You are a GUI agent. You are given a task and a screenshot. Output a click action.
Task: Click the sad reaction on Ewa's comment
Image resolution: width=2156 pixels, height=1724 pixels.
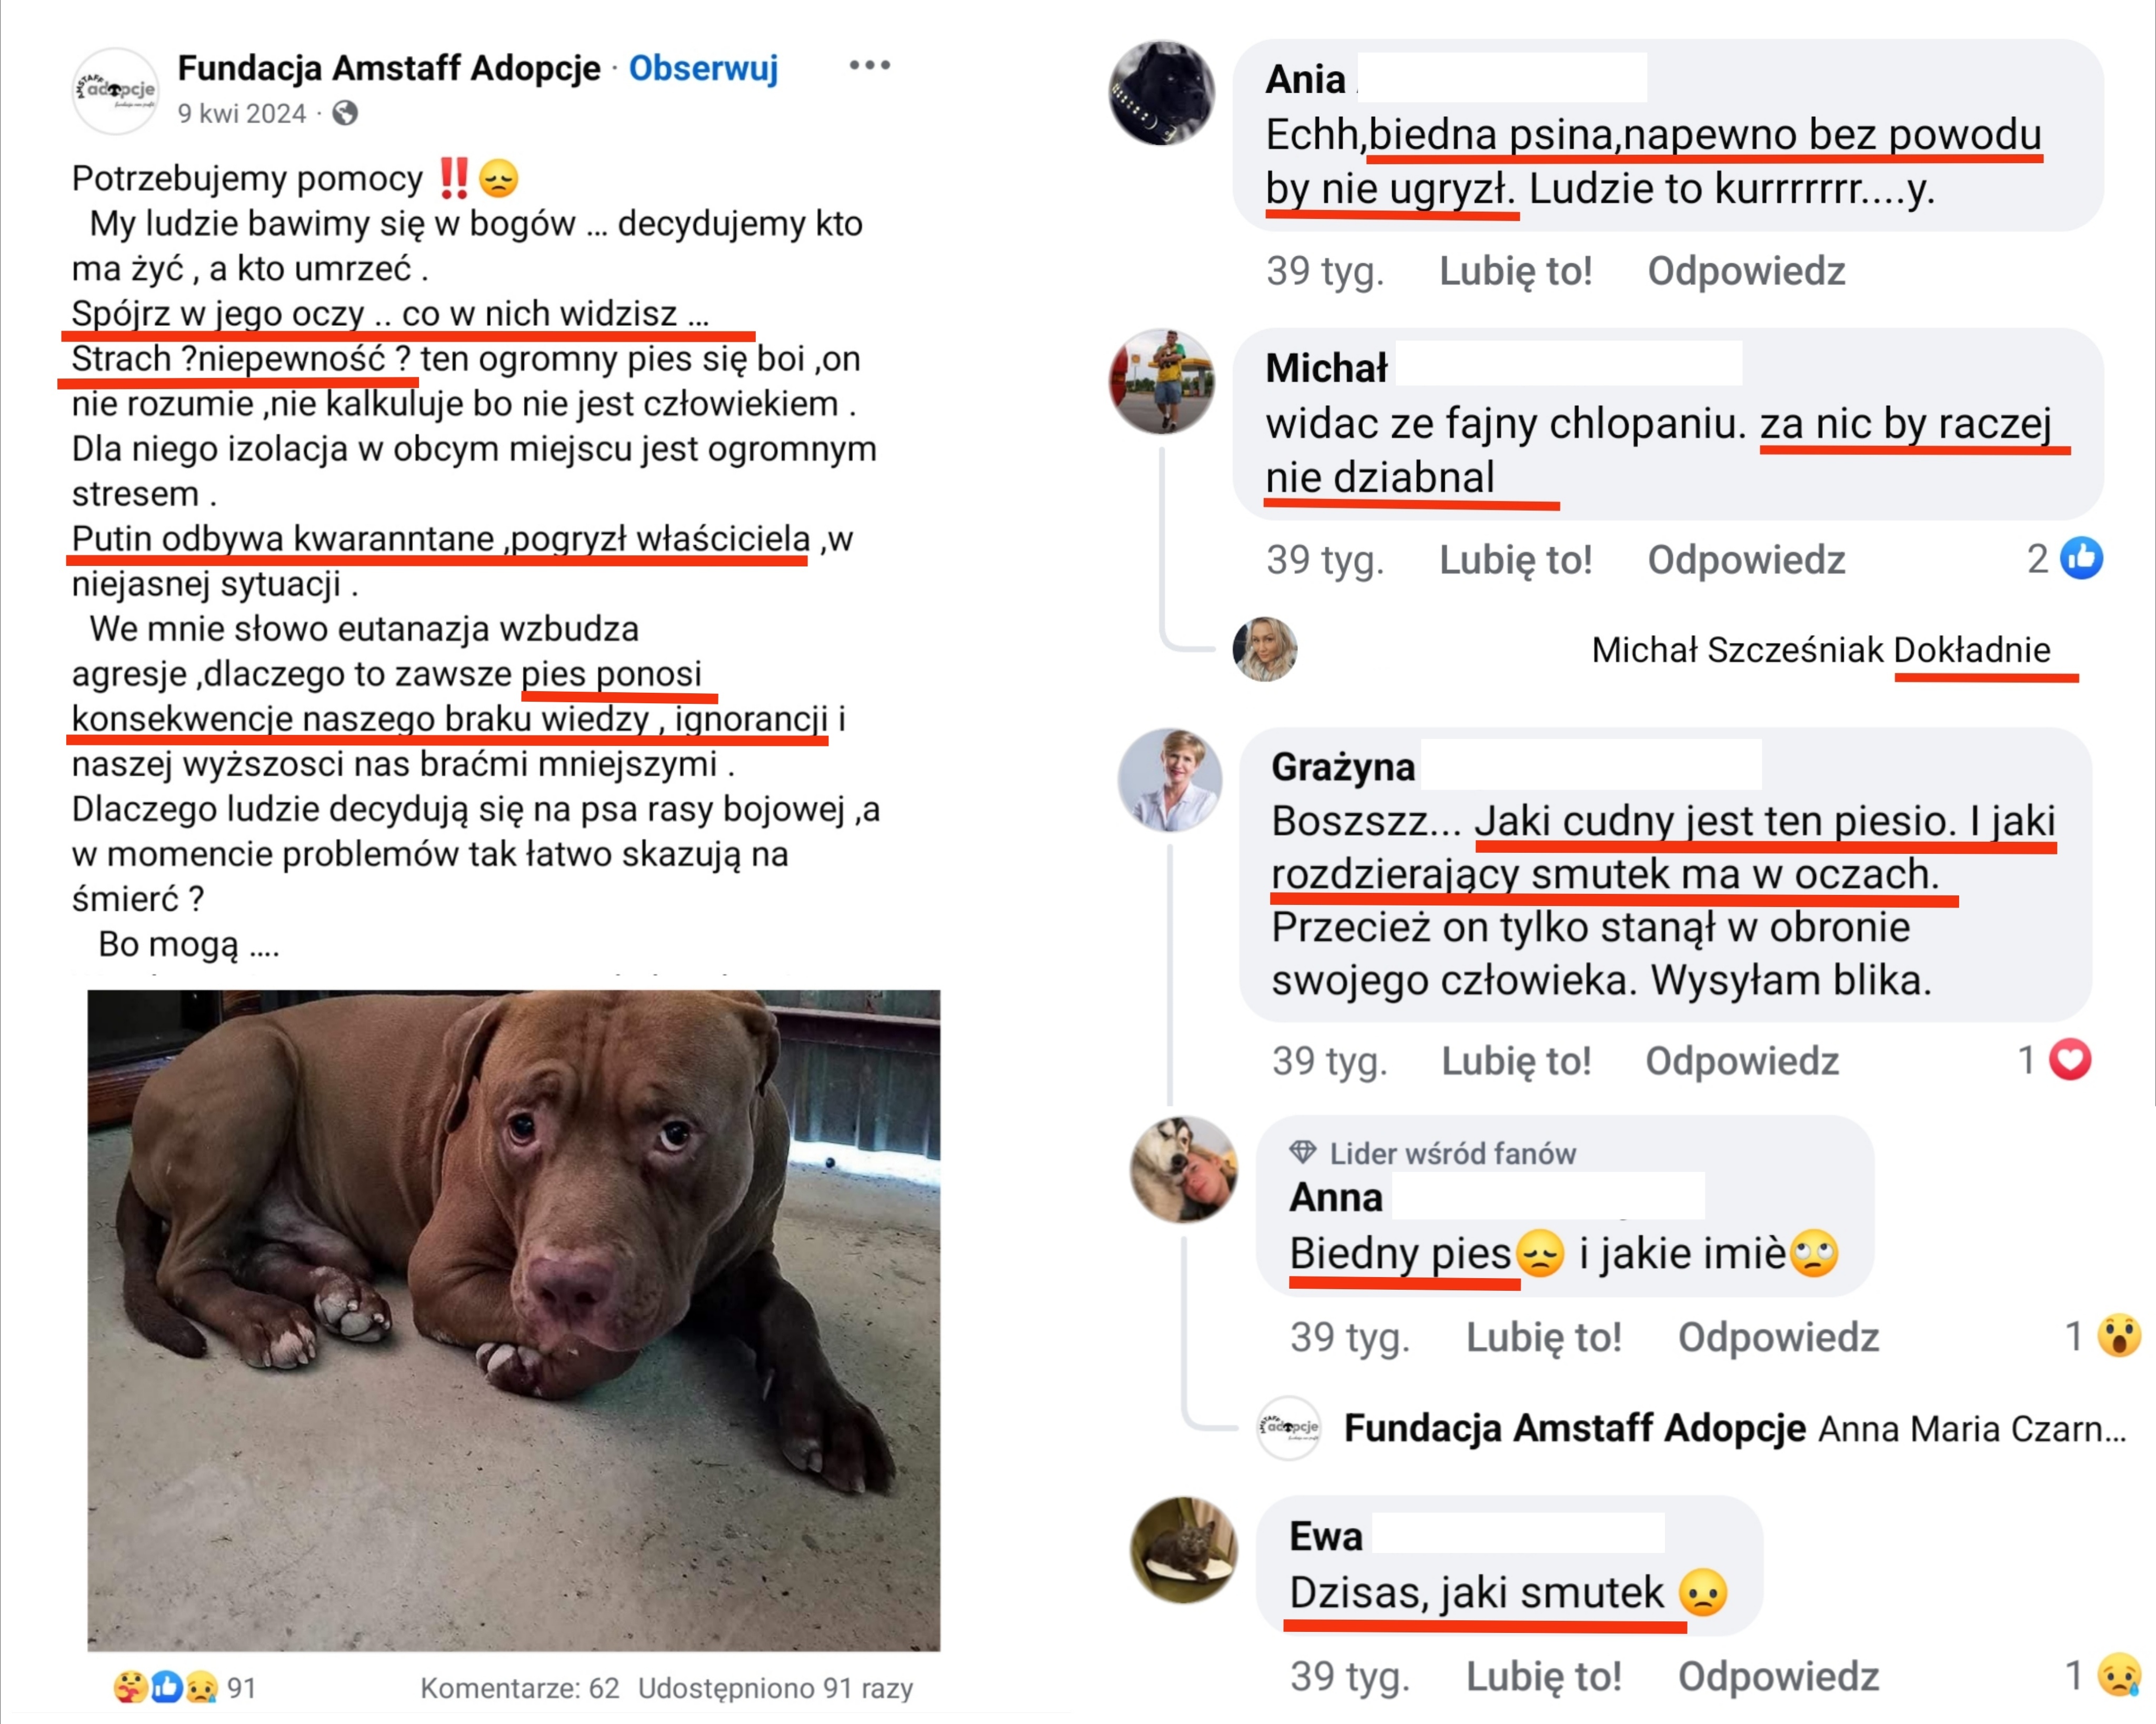[x=2118, y=1676]
